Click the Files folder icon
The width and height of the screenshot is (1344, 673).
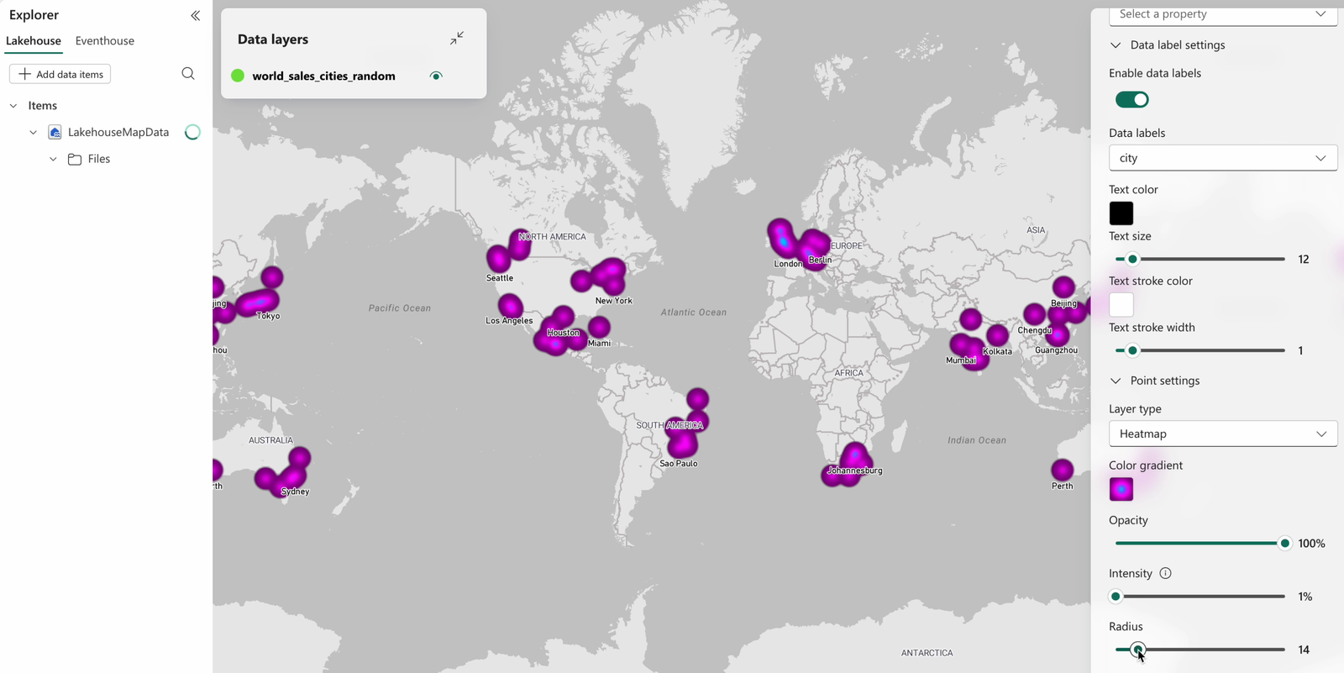coord(75,159)
